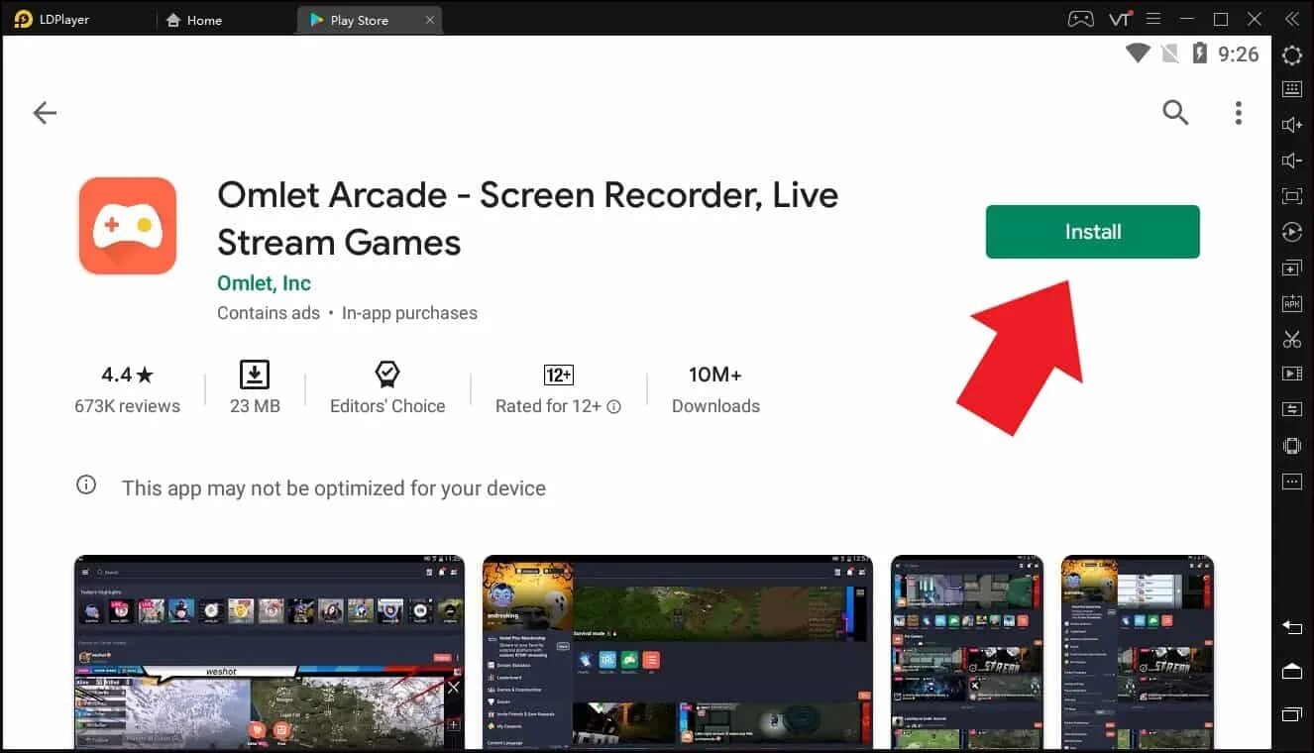The height and width of the screenshot is (753, 1314).
Task: Click info icon beside optimization notice
Action: [x=86, y=485]
